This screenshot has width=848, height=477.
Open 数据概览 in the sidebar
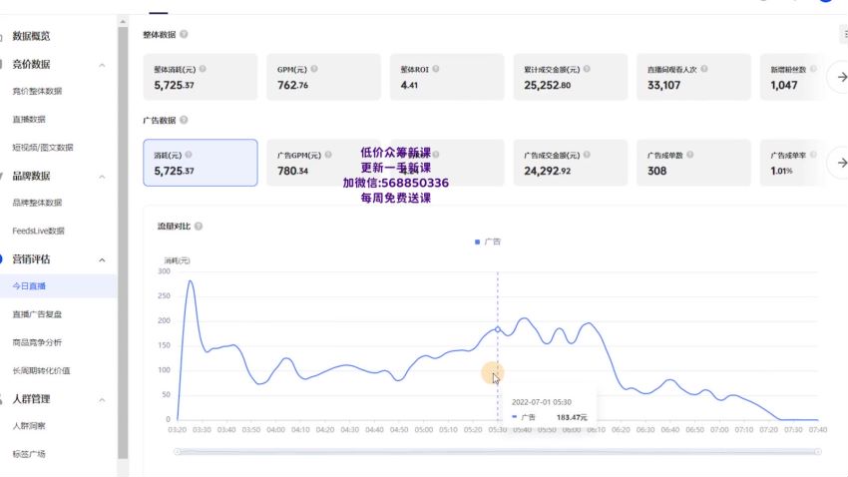tap(31, 36)
